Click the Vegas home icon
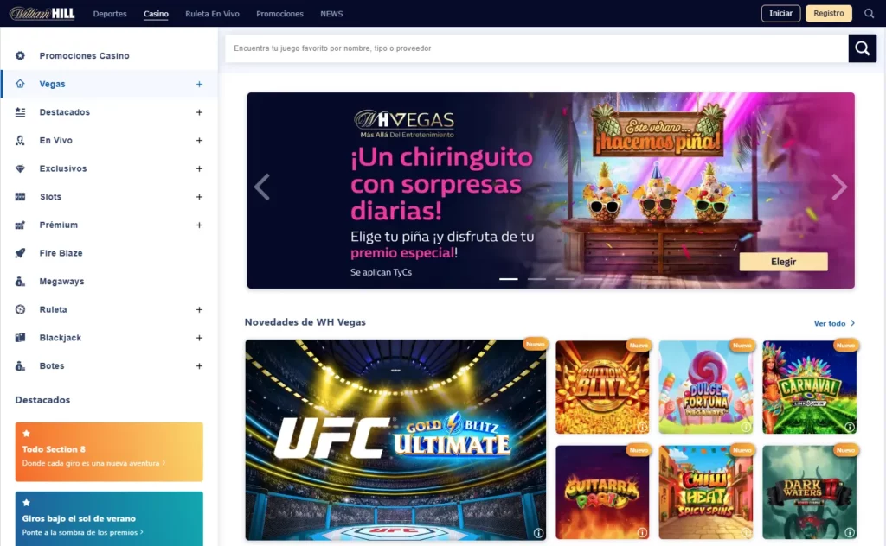Screen dimensions: 886x546 (21, 84)
